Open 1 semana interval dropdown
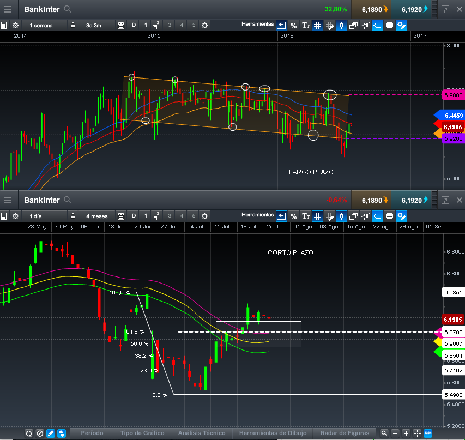465x440 pixels. coord(44,25)
